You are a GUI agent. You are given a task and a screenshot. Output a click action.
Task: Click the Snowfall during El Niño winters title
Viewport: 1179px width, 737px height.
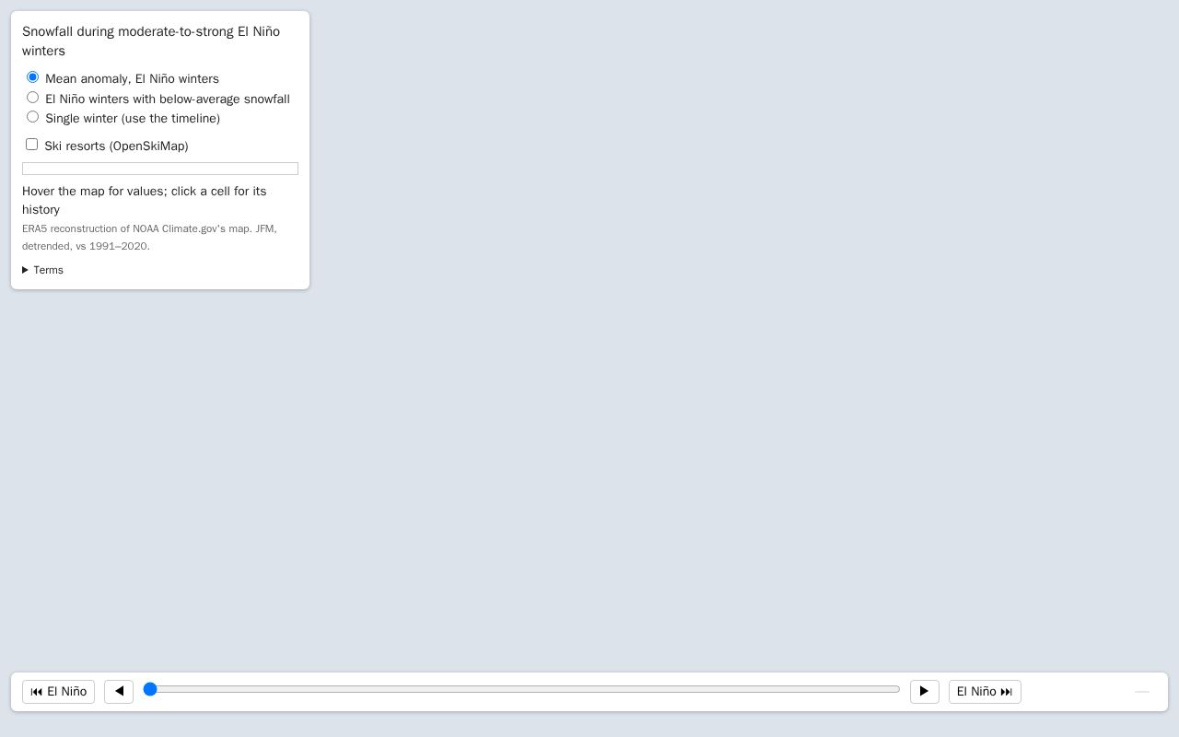(151, 41)
